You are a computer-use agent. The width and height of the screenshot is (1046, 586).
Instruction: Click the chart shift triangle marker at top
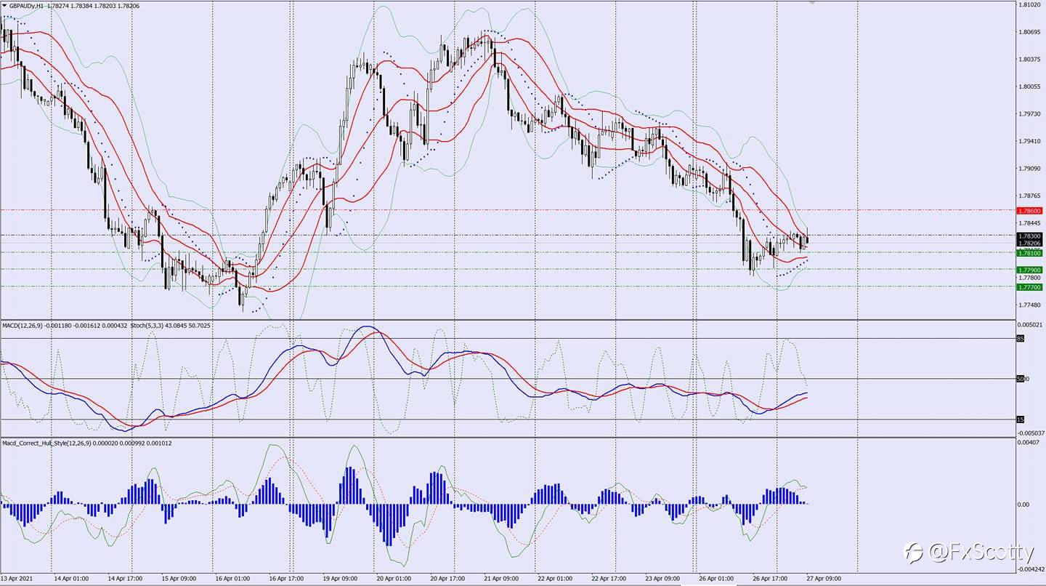[x=812, y=3]
